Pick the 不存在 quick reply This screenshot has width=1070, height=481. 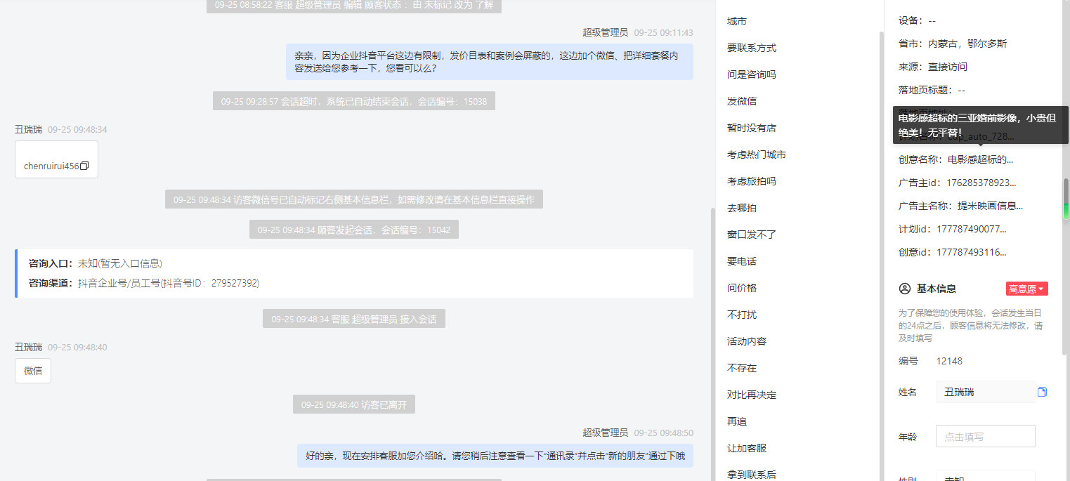(742, 368)
